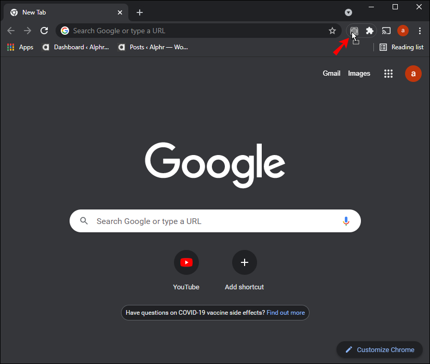Go back with the back arrow
Screen dimensions: 430x364
pos(11,31)
